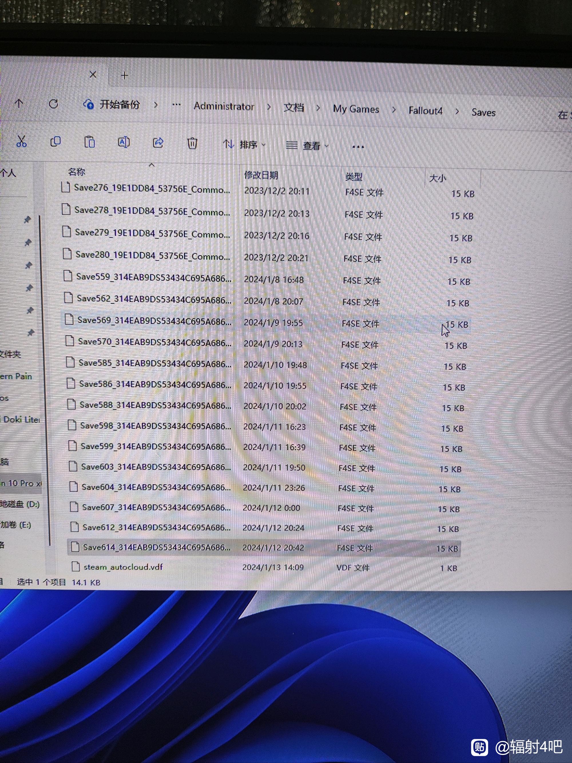Select file Save599_314EAB9D
Image resolution: width=572 pixels, height=763 pixels.
pos(156,446)
